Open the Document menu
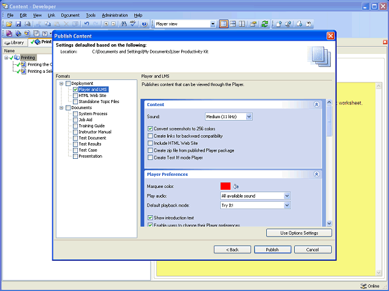 tap(71, 15)
